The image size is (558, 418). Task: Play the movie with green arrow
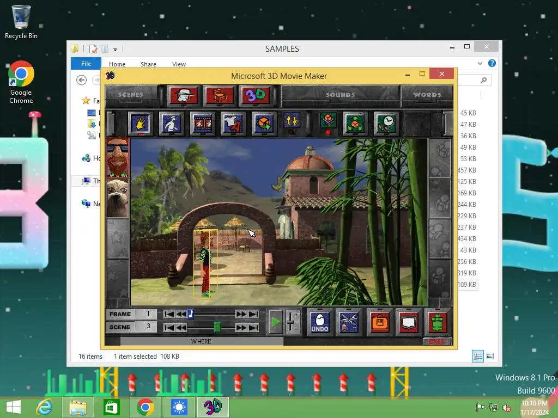click(x=275, y=322)
